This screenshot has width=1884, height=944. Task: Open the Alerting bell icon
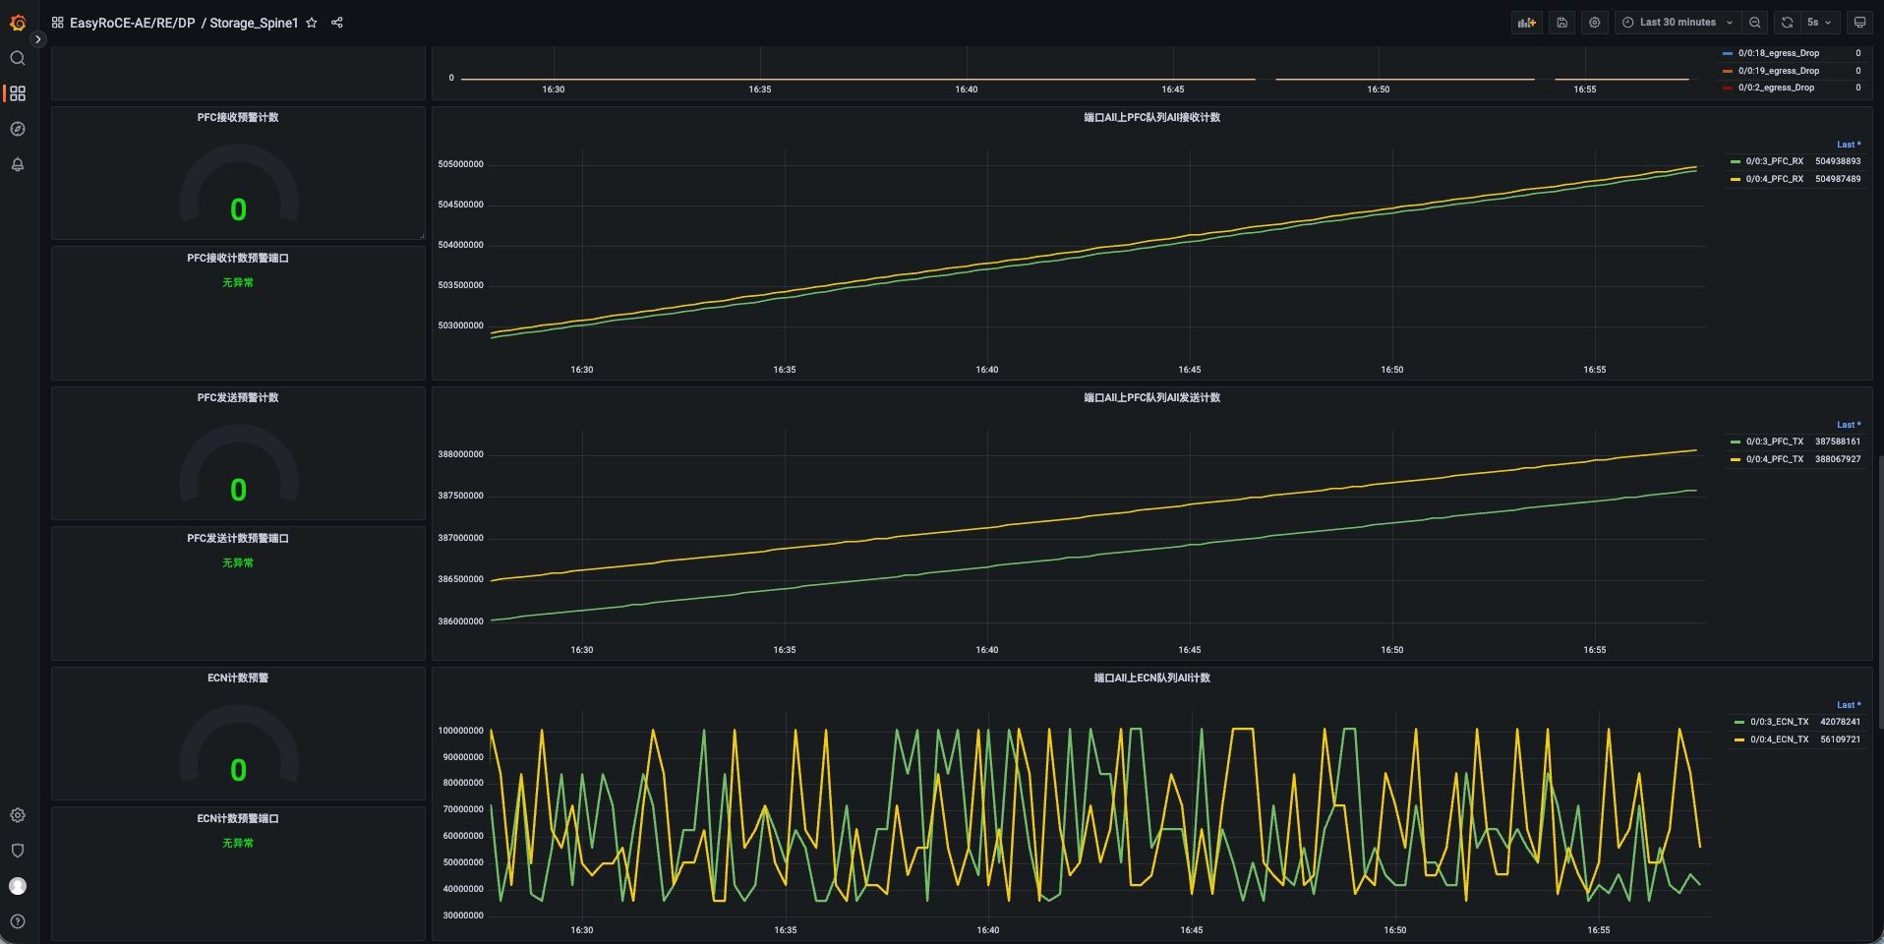coord(18,164)
